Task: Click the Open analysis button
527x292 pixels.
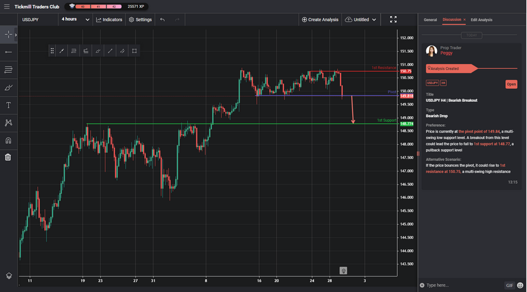Action: click(x=511, y=84)
